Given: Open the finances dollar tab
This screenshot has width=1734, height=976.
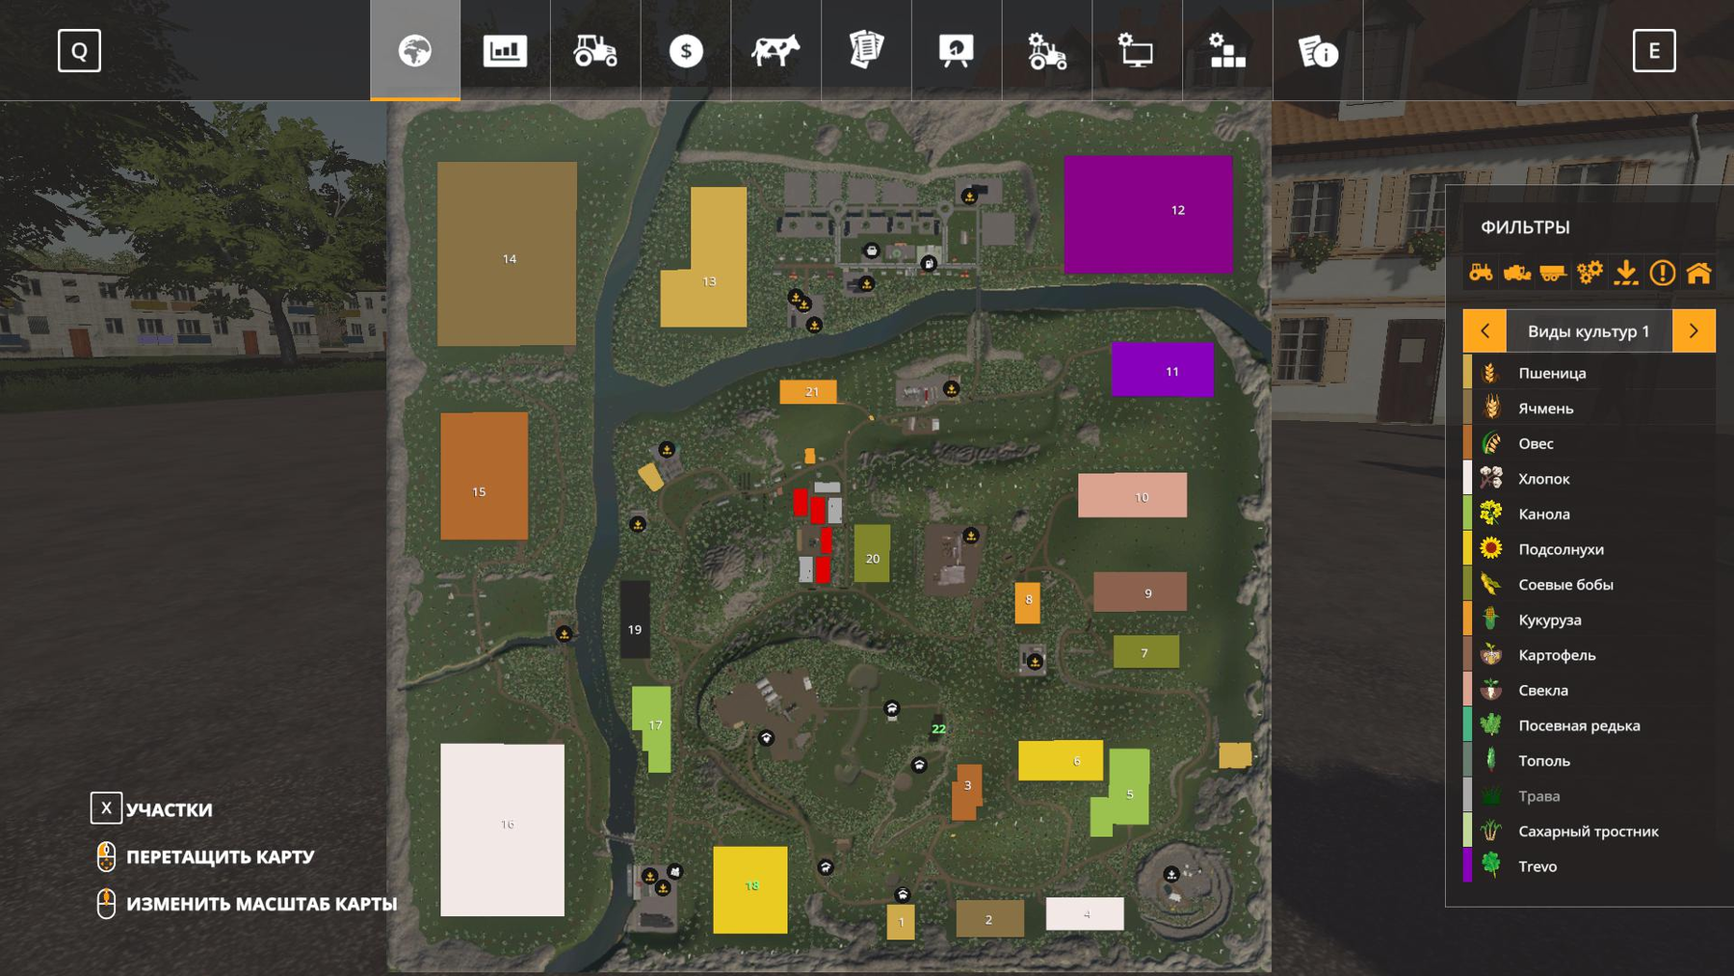Looking at the screenshot, I should pos(686,50).
